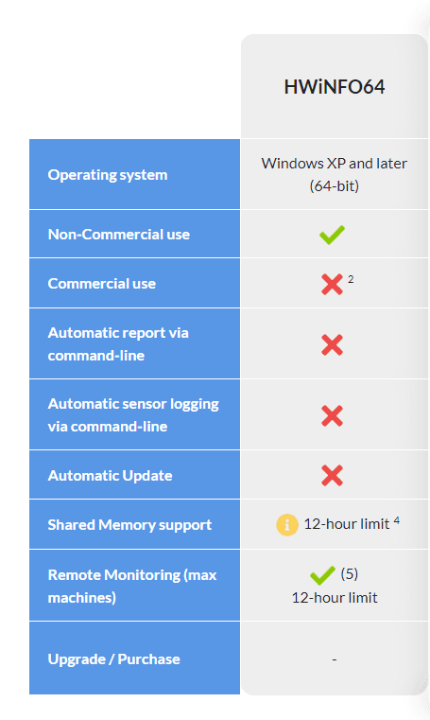The image size is (430, 720).
Task: Click the (5) machines count text
Action: (x=350, y=573)
